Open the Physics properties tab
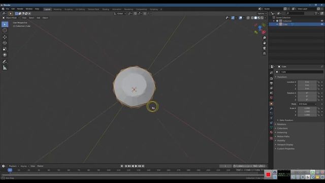The image size is (325, 183). (271, 118)
